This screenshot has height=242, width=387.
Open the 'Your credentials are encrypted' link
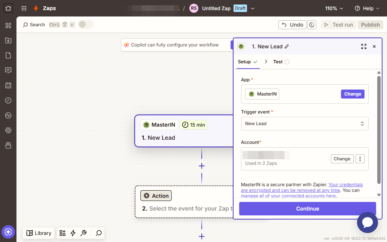pyautogui.click(x=302, y=187)
